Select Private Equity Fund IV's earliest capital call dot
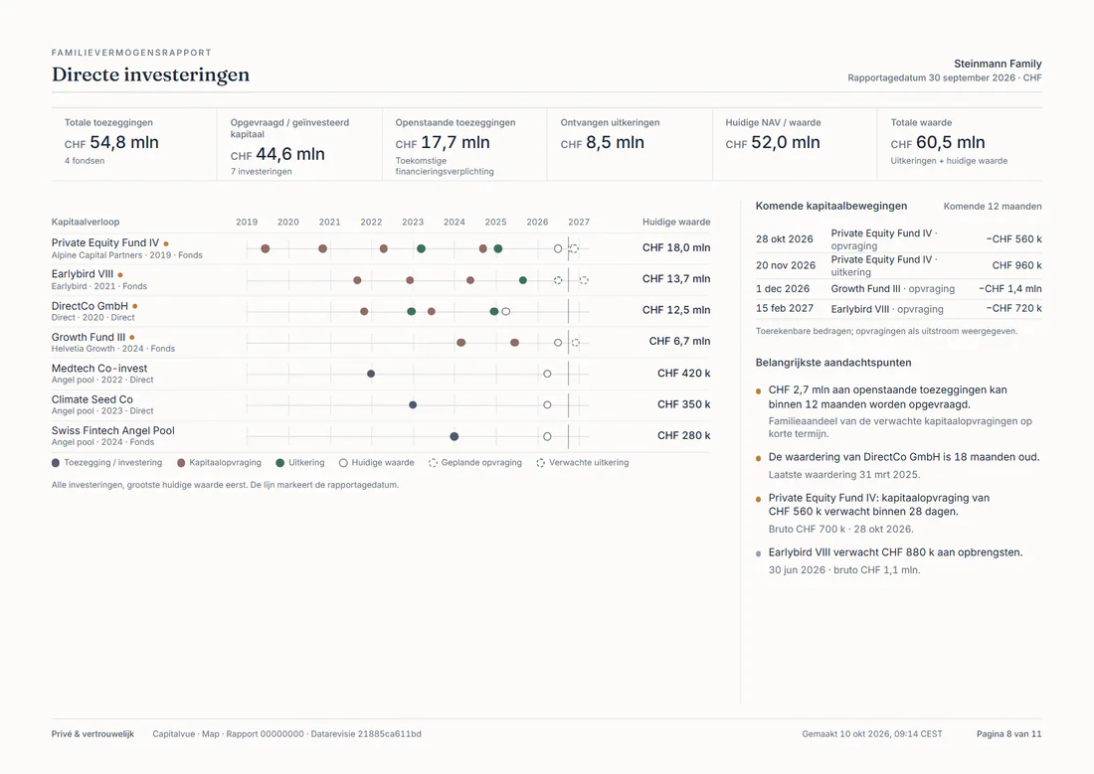This screenshot has height=774, width=1094. (266, 249)
